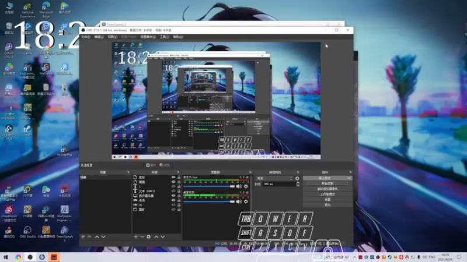Open the GeForce Experience desktop shortcut
467x262 pixels.
point(27,9)
